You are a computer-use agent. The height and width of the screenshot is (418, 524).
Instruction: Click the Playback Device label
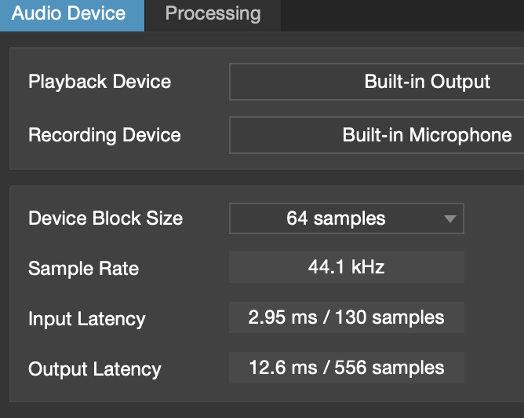click(100, 82)
